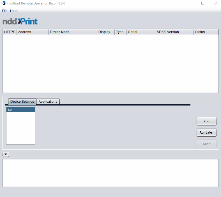Click the Device Model column header
Viewport: 221px width, 197px height.
[x=72, y=32]
